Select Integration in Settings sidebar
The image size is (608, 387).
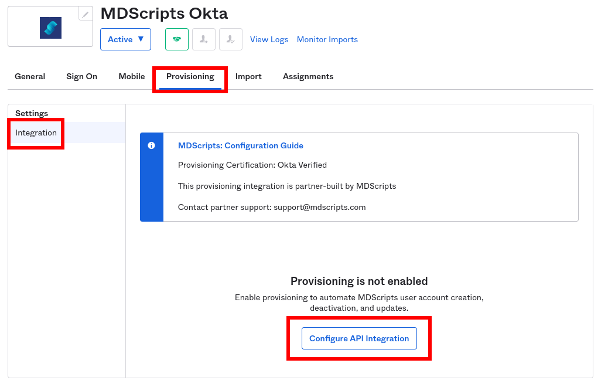(x=67, y=133)
